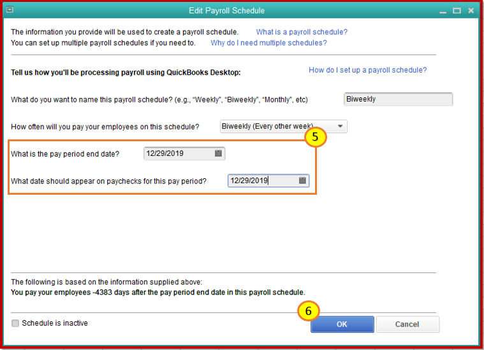Image resolution: width=484 pixels, height=350 pixels.
Task: Open the "Why do I need multiple schedules?" link
Action: (x=268, y=43)
